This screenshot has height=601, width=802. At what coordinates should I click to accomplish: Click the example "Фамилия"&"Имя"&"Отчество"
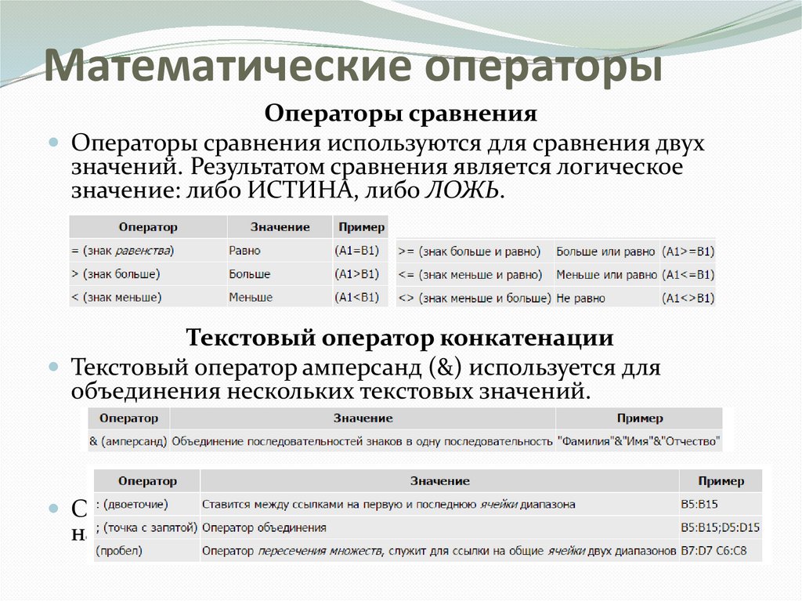click(639, 441)
